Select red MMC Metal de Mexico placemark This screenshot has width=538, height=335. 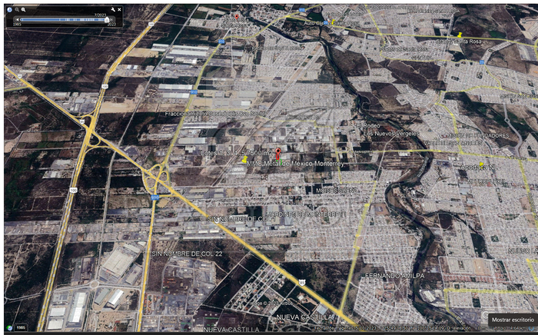coord(277,154)
